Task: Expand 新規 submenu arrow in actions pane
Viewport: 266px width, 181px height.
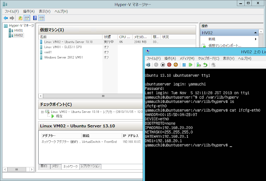Action: tap(256, 39)
